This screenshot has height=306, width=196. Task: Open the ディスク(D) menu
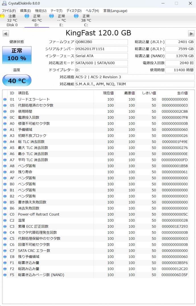click(74, 11)
